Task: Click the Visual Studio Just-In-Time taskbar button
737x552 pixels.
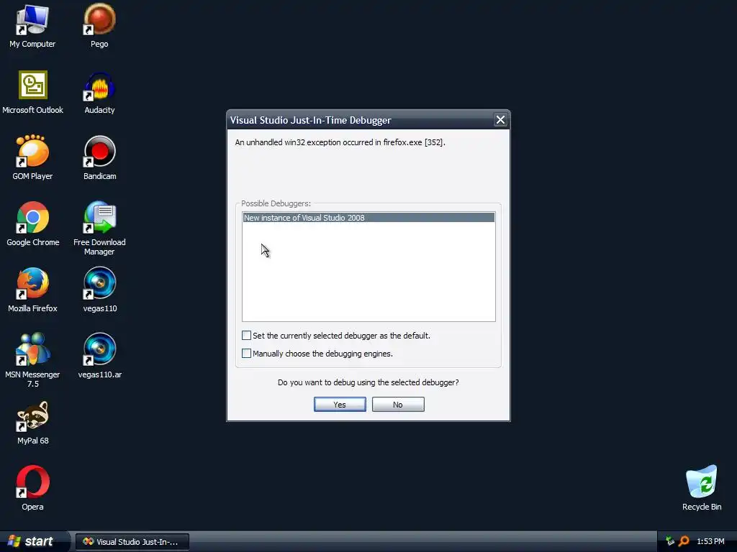Action: pos(132,542)
